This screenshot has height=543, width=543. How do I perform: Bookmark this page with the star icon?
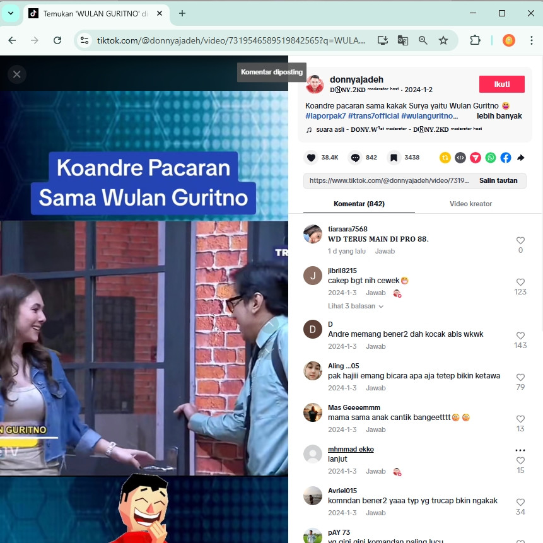(x=443, y=40)
